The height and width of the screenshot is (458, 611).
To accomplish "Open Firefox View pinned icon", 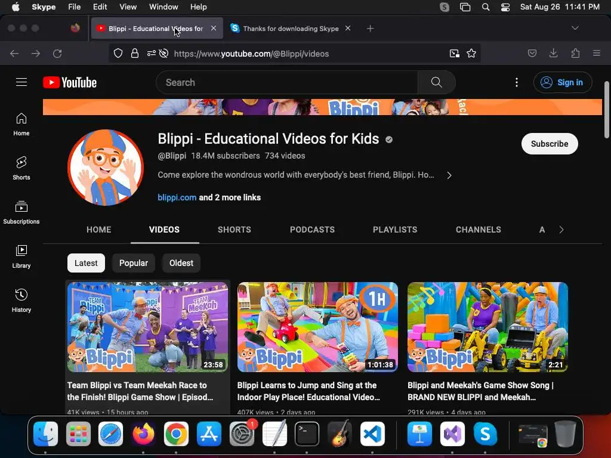I will pos(75,28).
